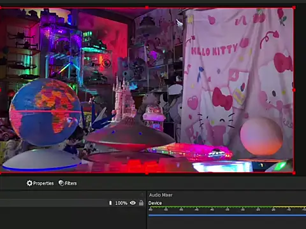Click the top-middle red handle of the preview

coord(147,8)
